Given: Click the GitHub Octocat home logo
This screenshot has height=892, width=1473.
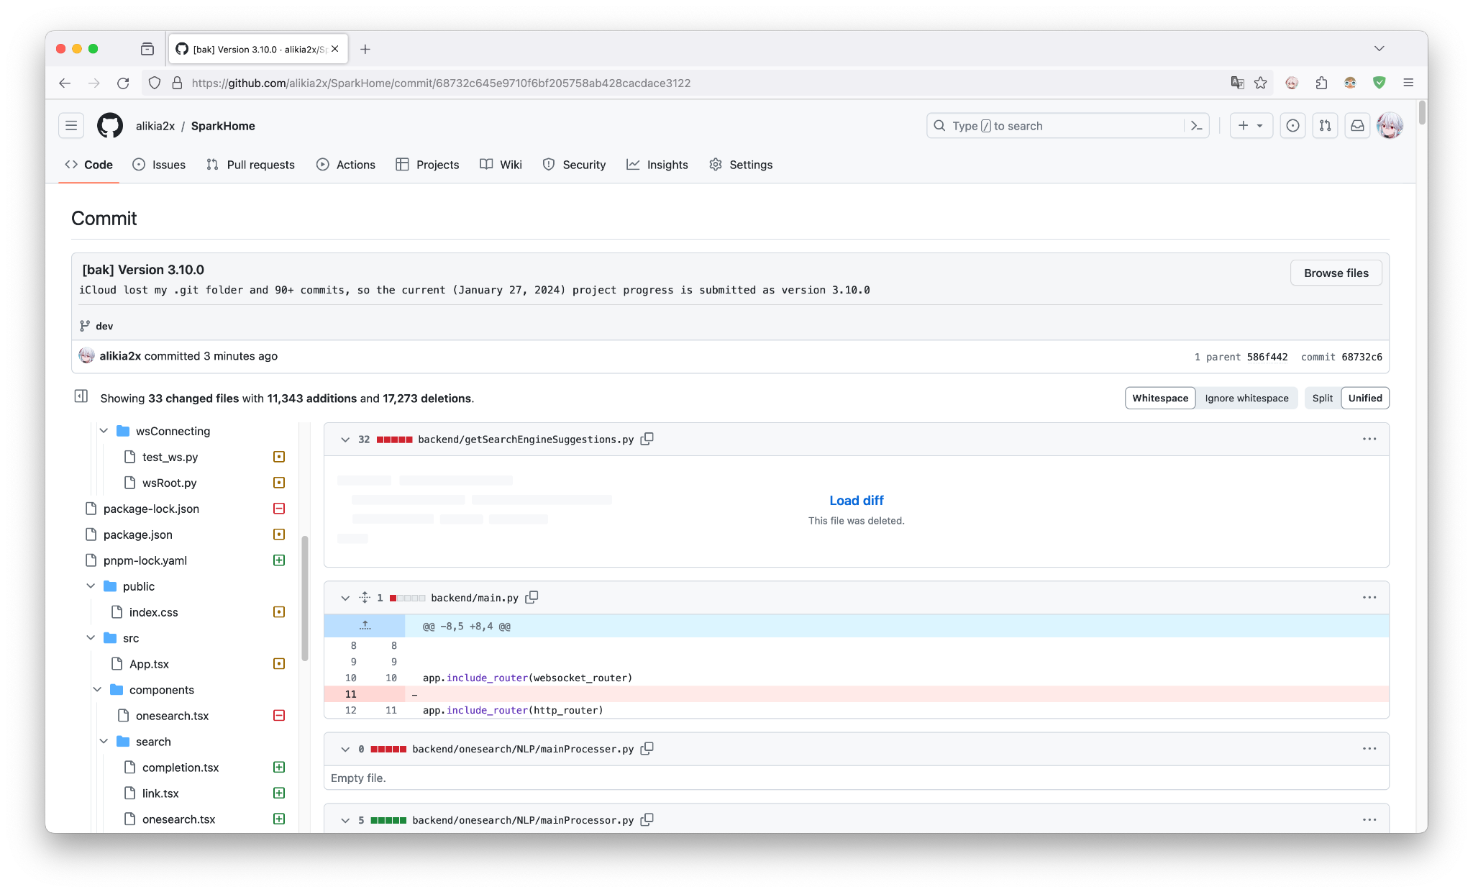Looking at the screenshot, I should 110,126.
